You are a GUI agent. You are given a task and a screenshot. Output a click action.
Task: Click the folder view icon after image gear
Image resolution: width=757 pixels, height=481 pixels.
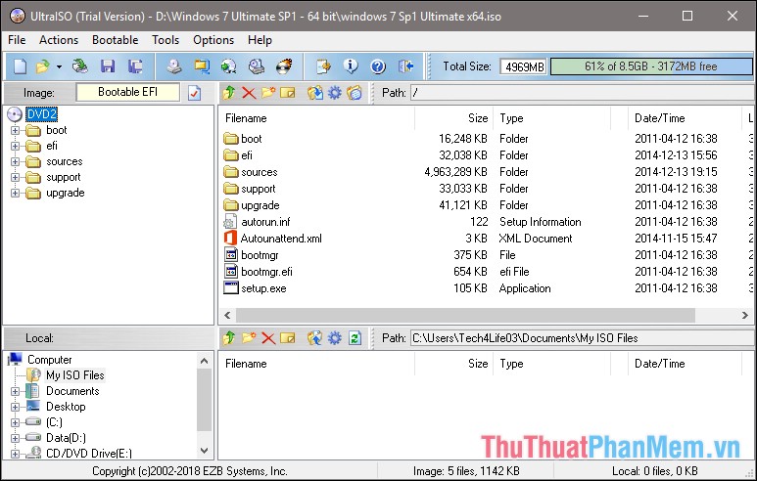pos(355,92)
